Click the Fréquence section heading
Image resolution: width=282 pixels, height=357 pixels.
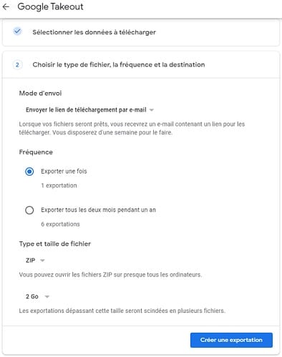[x=36, y=152]
